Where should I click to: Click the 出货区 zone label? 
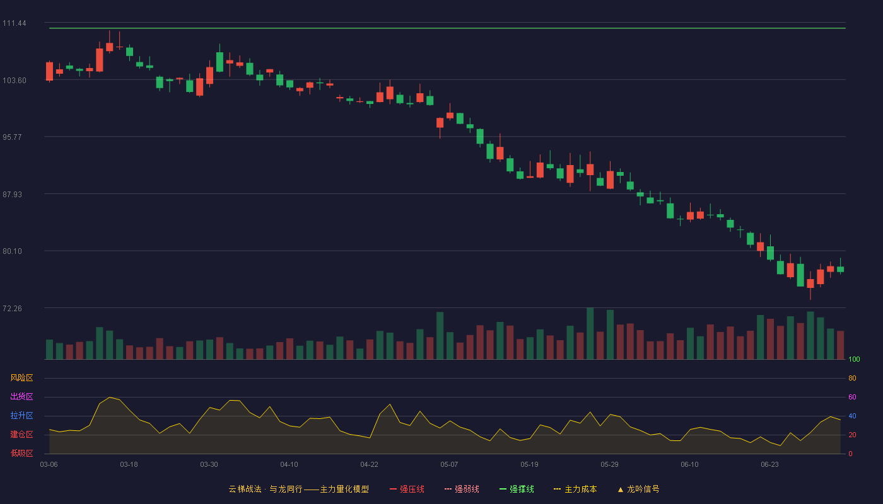(21, 397)
